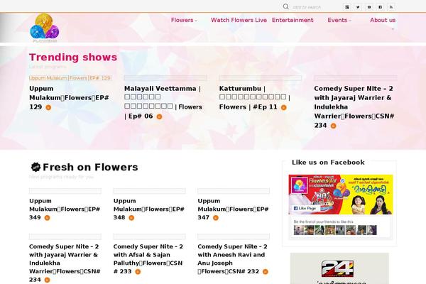The height and width of the screenshot is (284, 426).
Task: Open Katturumbu Flowers #Ep 11 title link
Action: coord(255,97)
